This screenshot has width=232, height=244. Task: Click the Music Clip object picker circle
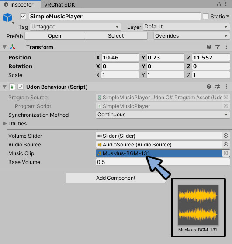click(226, 153)
